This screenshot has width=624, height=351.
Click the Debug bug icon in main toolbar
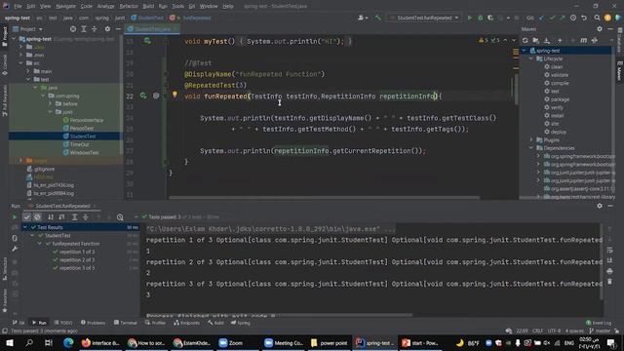pos(480,18)
